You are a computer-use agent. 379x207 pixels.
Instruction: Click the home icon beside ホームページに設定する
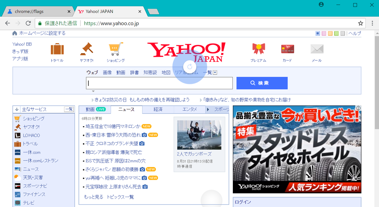15,33
